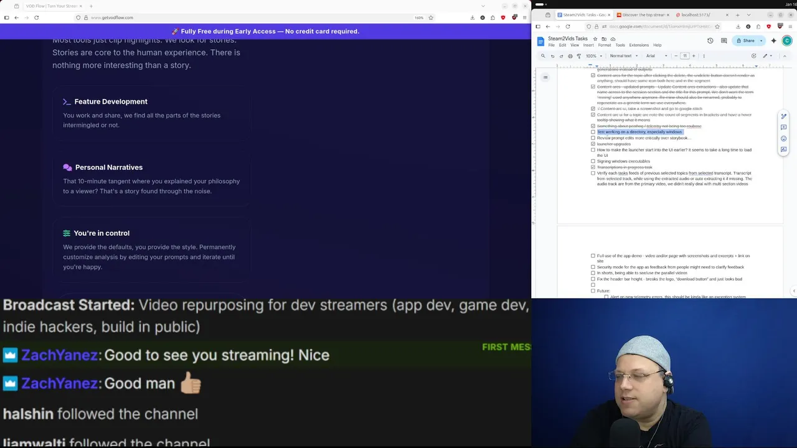Add emoji reaction via side panel icon

pos(783,139)
